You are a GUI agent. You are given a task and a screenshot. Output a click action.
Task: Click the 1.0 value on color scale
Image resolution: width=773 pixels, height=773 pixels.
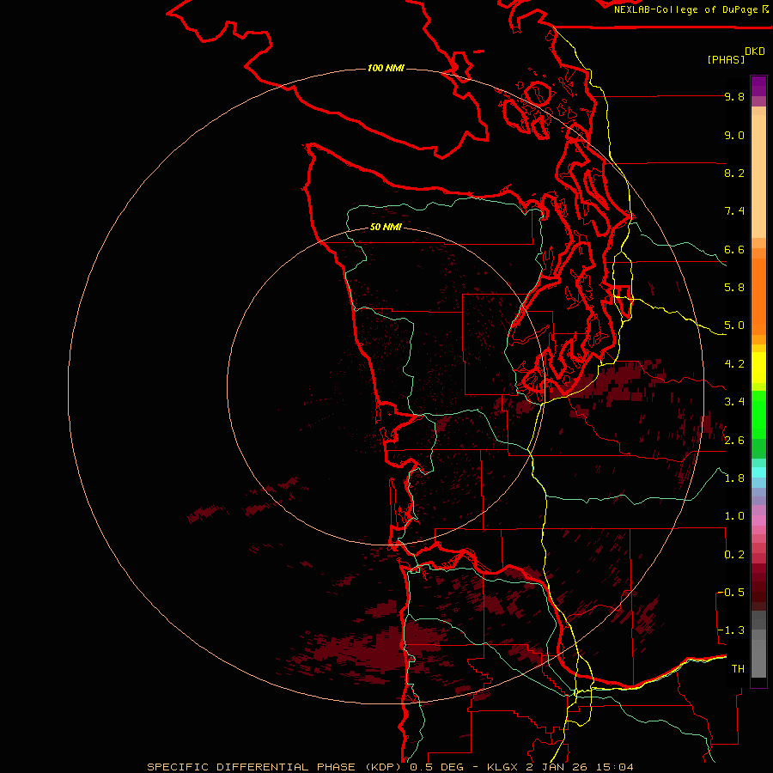[x=734, y=516]
